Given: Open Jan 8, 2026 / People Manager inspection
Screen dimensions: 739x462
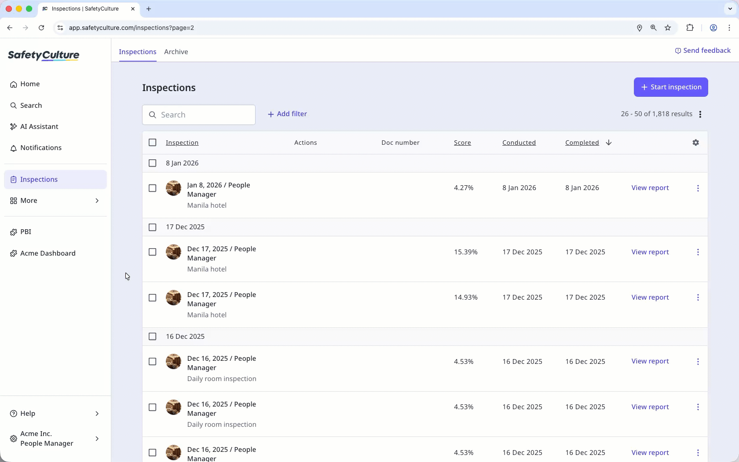Looking at the screenshot, I should coord(219,190).
